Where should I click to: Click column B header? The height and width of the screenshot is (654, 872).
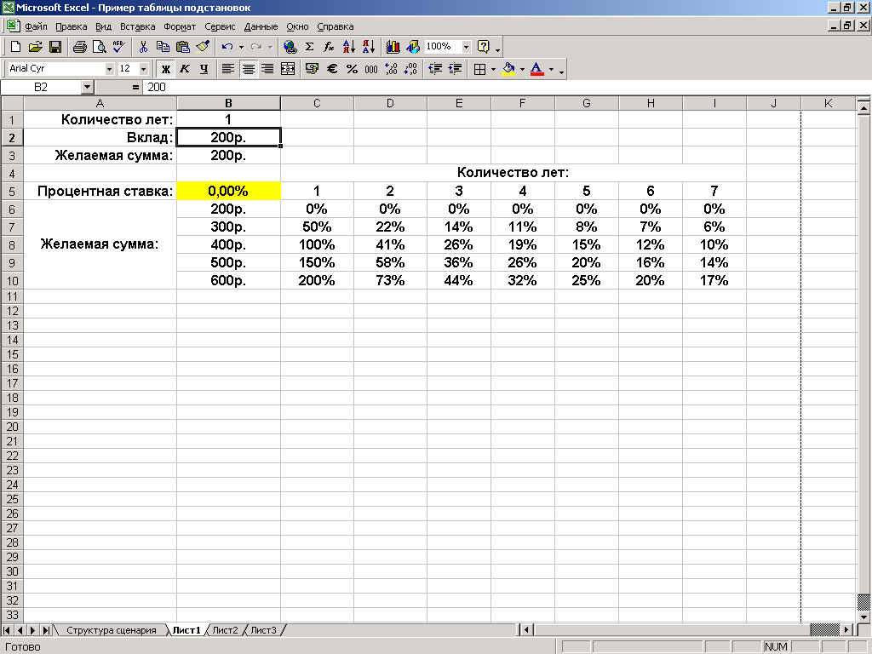pyautogui.click(x=228, y=103)
